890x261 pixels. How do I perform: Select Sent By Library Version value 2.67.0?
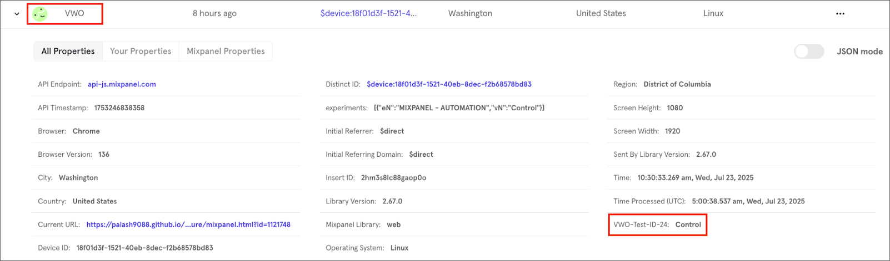706,154
